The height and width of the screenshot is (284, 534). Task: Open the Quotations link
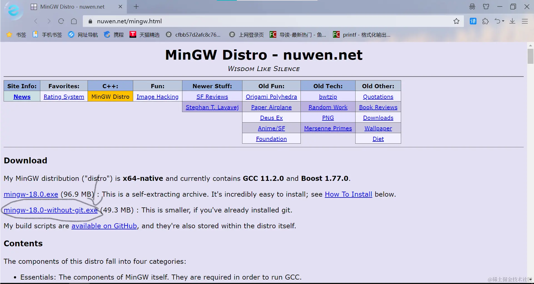coord(378,97)
